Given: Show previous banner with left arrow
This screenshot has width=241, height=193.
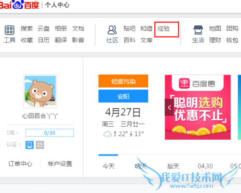Looking at the screenshot, I should click(x=169, y=107).
